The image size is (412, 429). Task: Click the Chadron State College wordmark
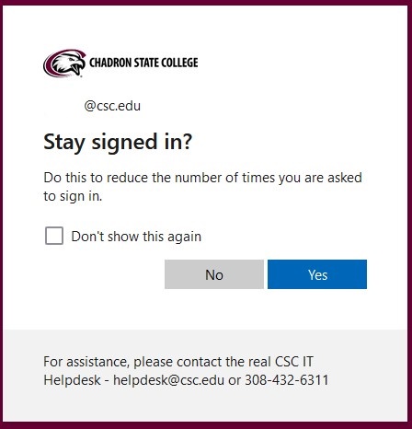coord(143,63)
